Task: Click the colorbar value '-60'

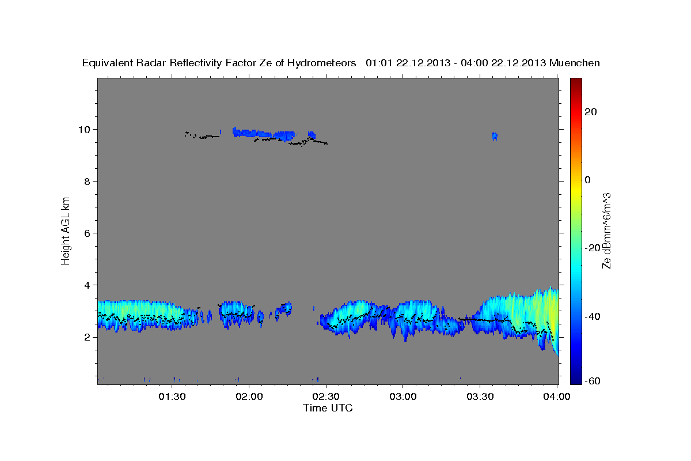Action: pyautogui.click(x=593, y=381)
